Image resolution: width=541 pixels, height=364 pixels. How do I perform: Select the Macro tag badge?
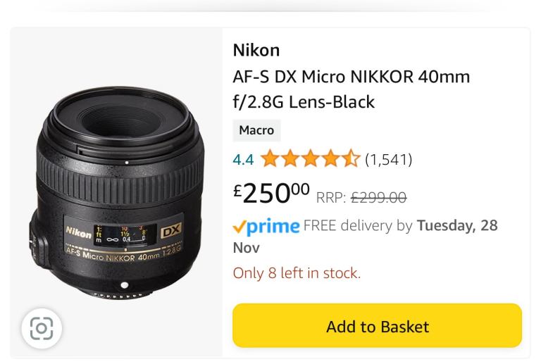click(256, 130)
